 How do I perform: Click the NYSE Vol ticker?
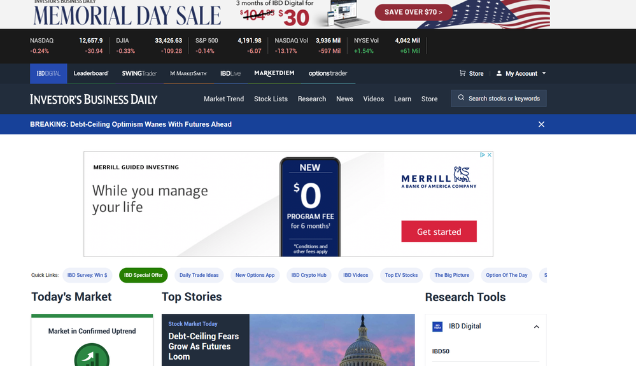click(387, 45)
